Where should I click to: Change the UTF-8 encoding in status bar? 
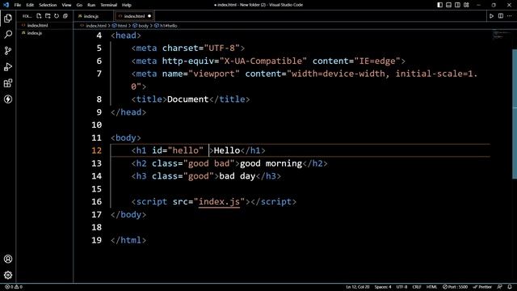click(x=401, y=287)
